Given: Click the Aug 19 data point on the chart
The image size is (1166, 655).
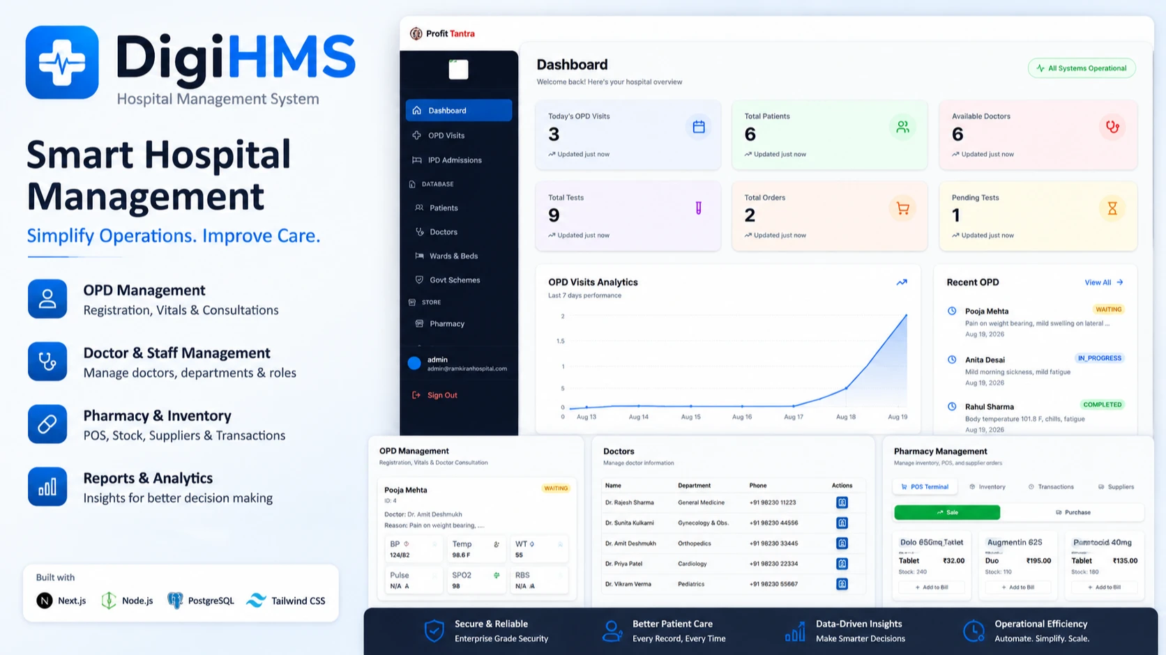Looking at the screenshot, I should pyautogui.click(x=906, y=315).
